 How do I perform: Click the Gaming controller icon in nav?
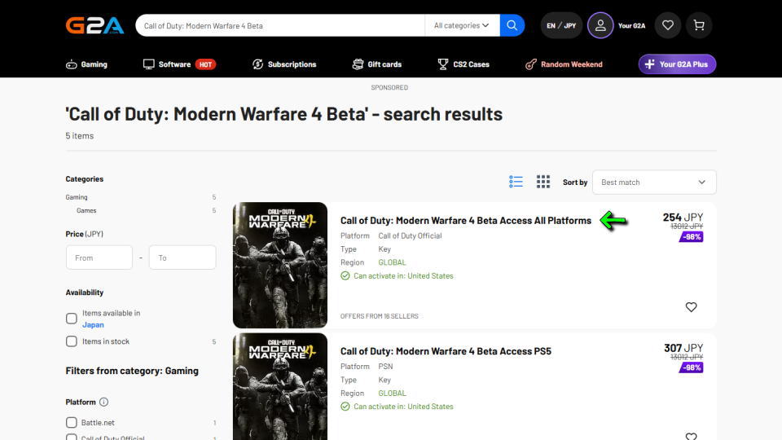[72, 64]
